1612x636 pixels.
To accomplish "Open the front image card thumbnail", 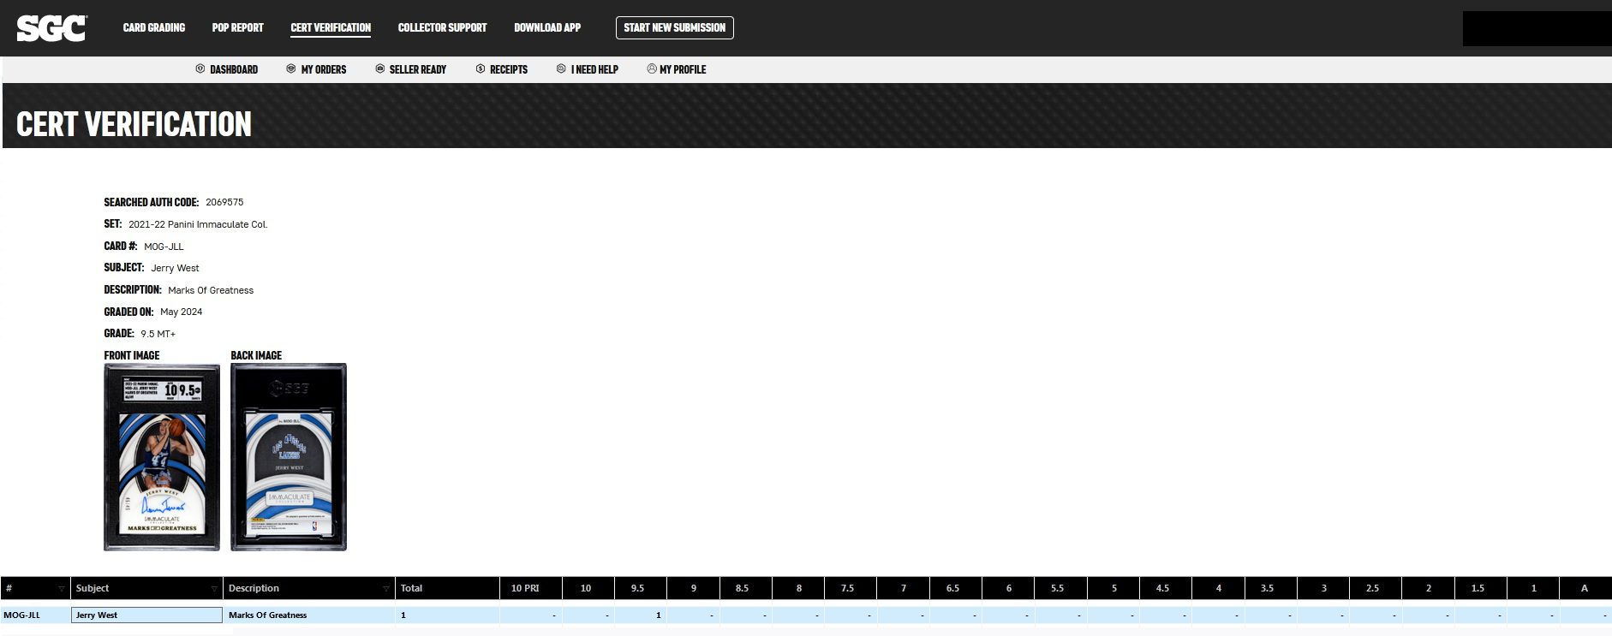I will click(x=162, y=457).
